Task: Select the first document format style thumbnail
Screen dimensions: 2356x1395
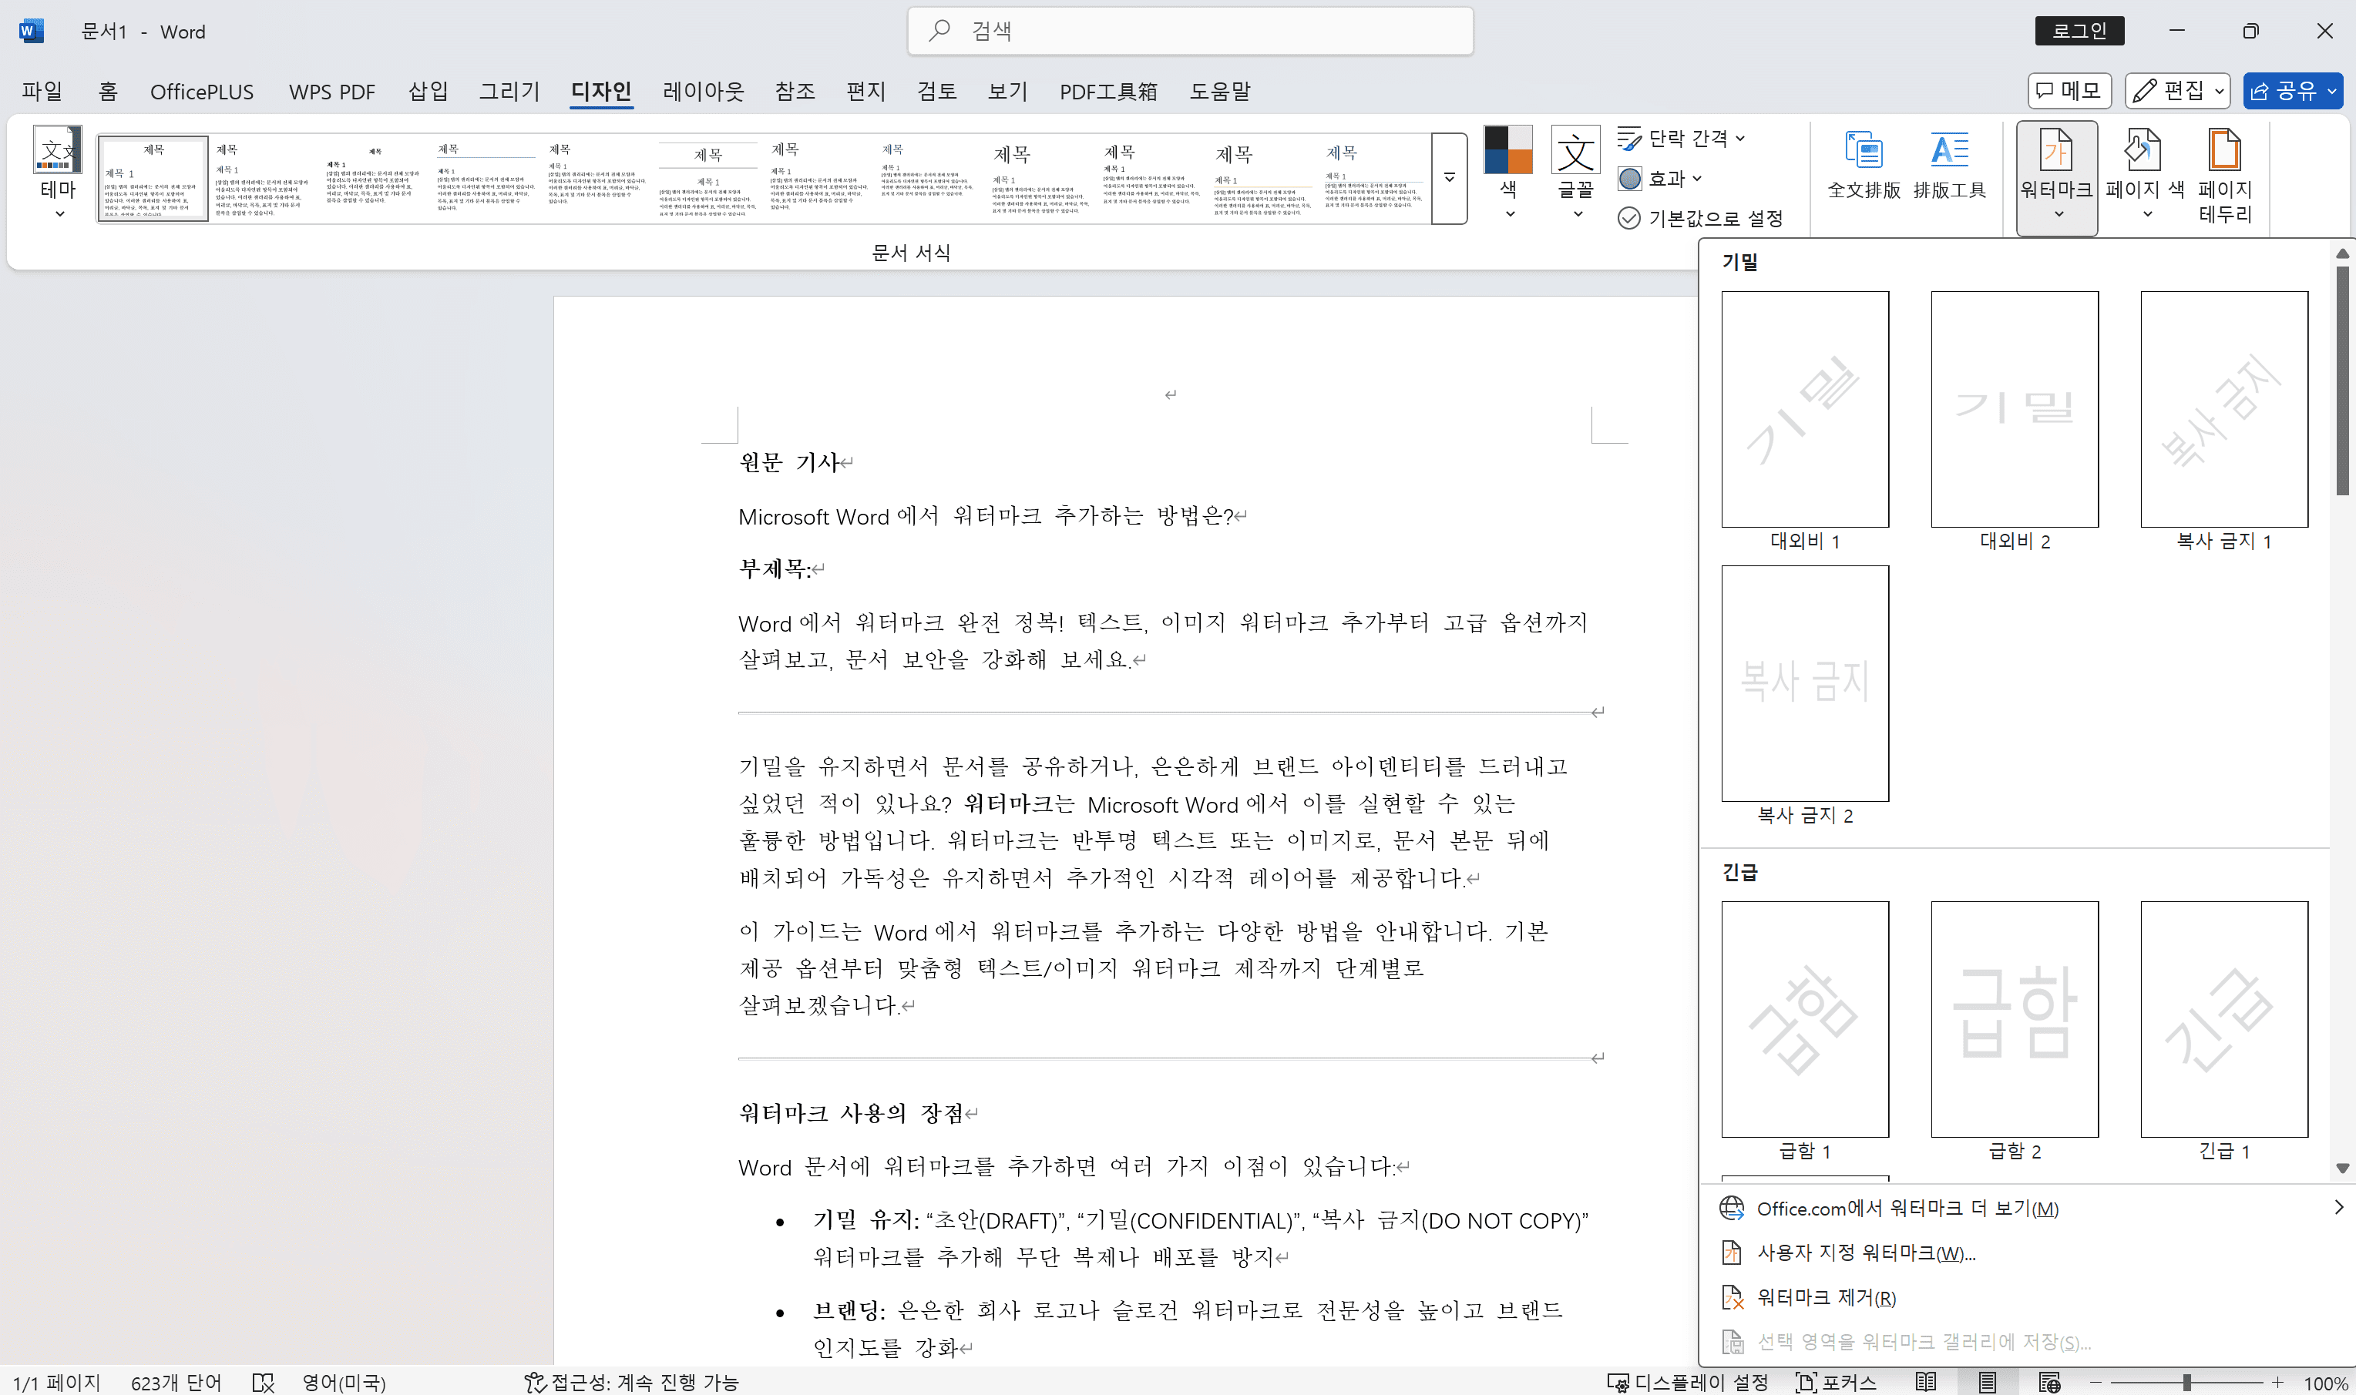Action: (x=153, y=178)
